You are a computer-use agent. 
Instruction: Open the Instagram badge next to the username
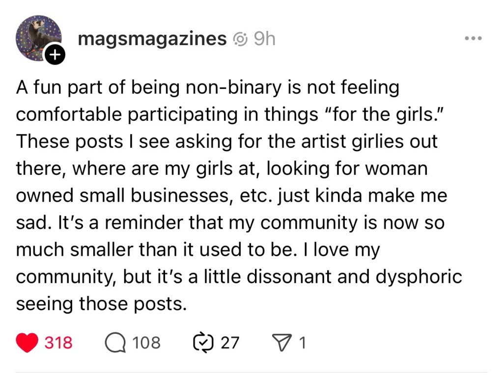tap(240, 38)
